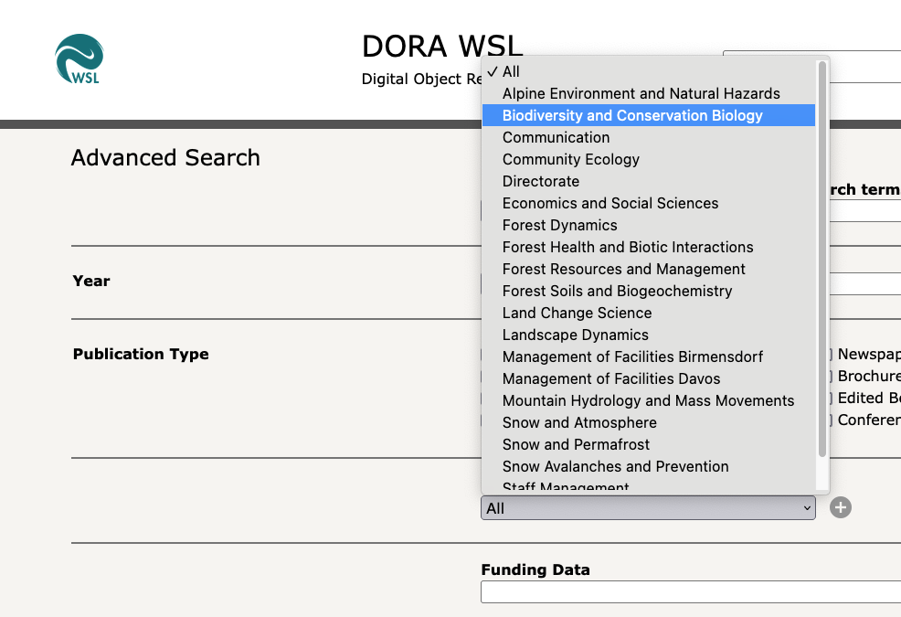Image resolution: width=901 pixels, height=617 pixels.
Task: Toggle the Conference checkbox
Action: [x=830, y=420]
